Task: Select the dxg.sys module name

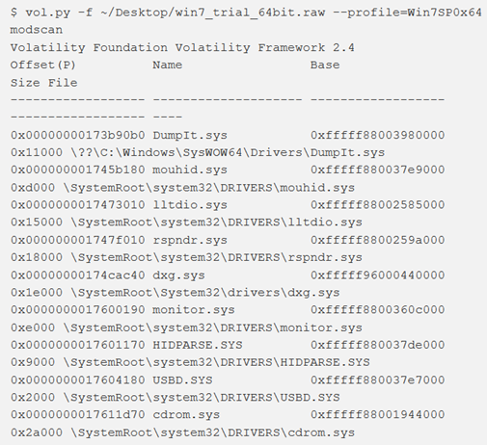Action: (x=178, y=275)
